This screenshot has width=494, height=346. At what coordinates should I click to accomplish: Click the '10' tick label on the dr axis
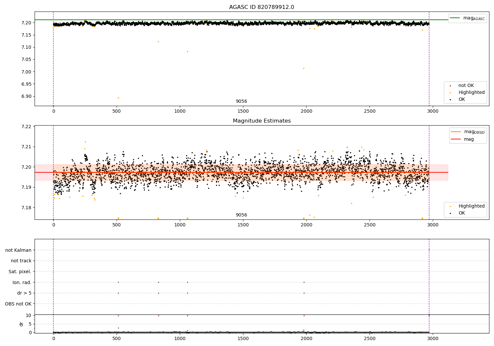tap(29, 316)
